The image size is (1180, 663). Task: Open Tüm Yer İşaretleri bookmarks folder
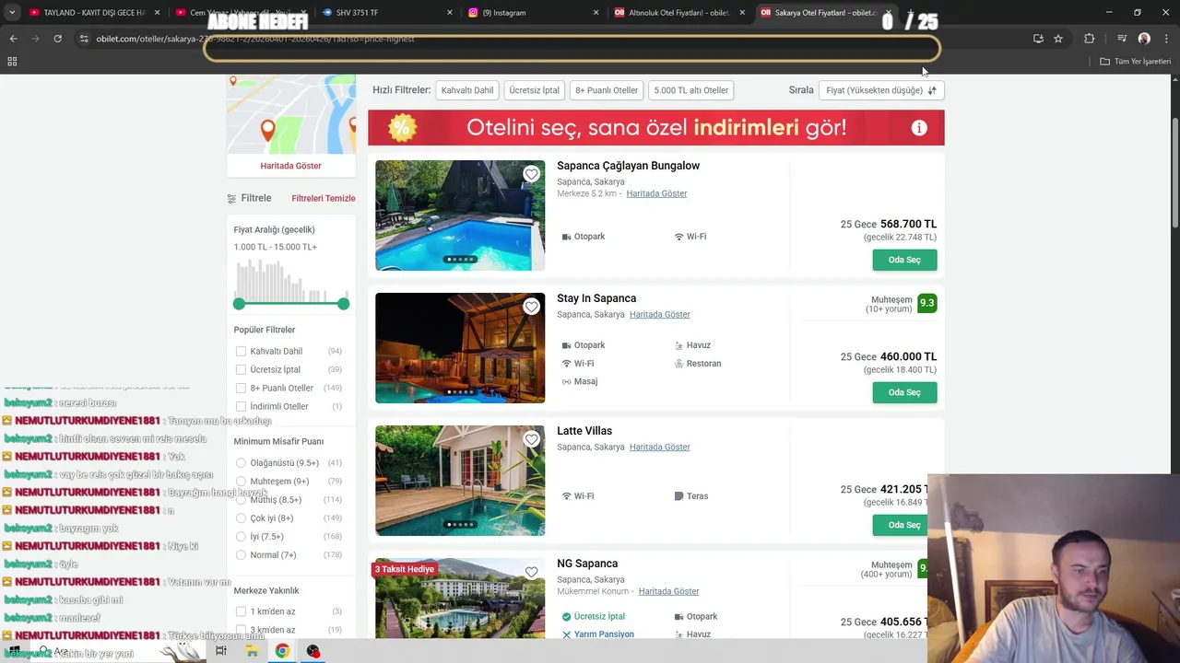[1135, 62]
